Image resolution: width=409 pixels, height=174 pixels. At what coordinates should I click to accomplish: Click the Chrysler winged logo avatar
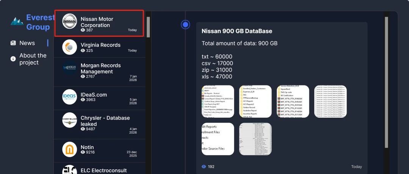click(x=70, y=120)
